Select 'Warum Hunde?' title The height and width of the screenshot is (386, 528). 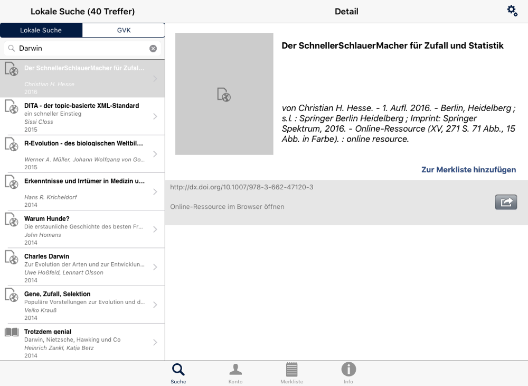click(x=47, y=218)
